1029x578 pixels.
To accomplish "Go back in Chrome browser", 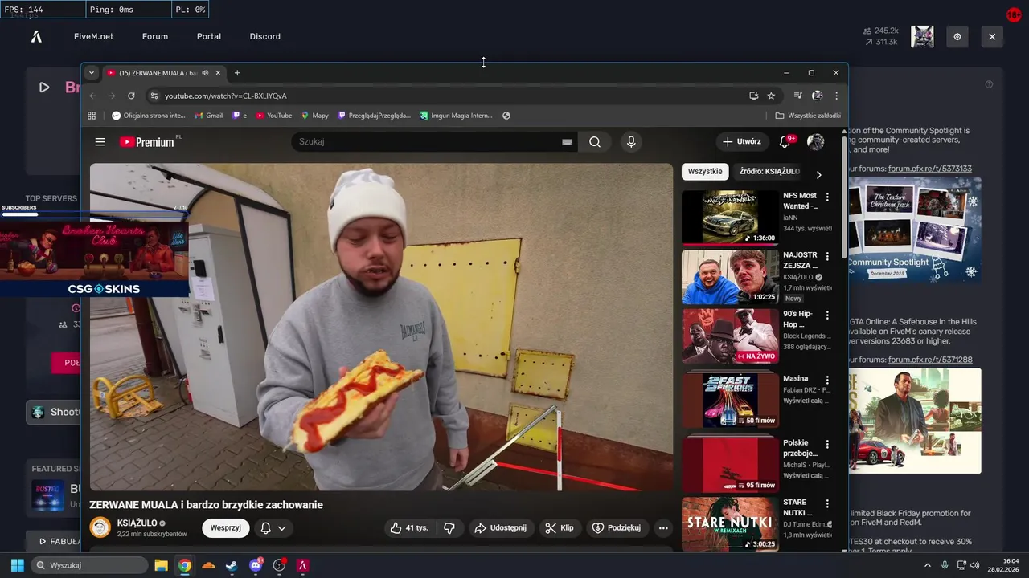I will click(x=92, y=96).
